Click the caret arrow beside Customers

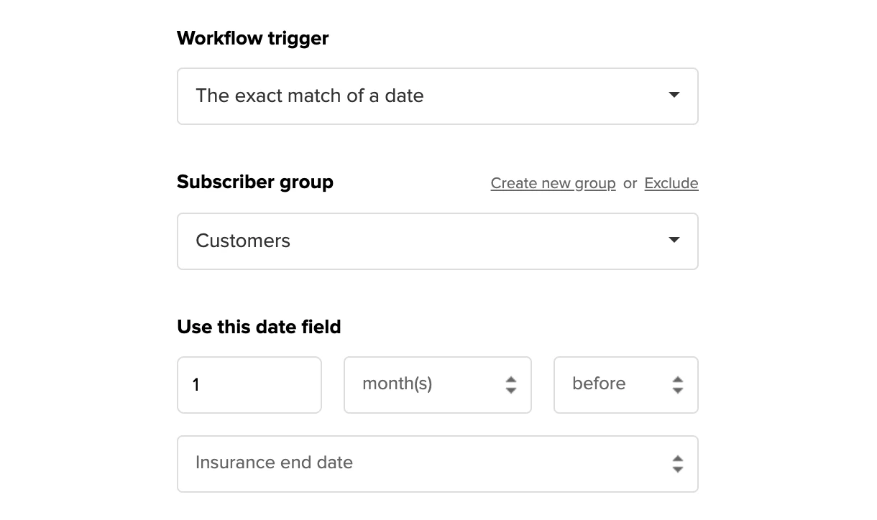tap(674, 240)
